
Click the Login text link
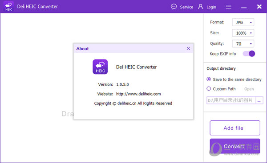tap(211, 7)
